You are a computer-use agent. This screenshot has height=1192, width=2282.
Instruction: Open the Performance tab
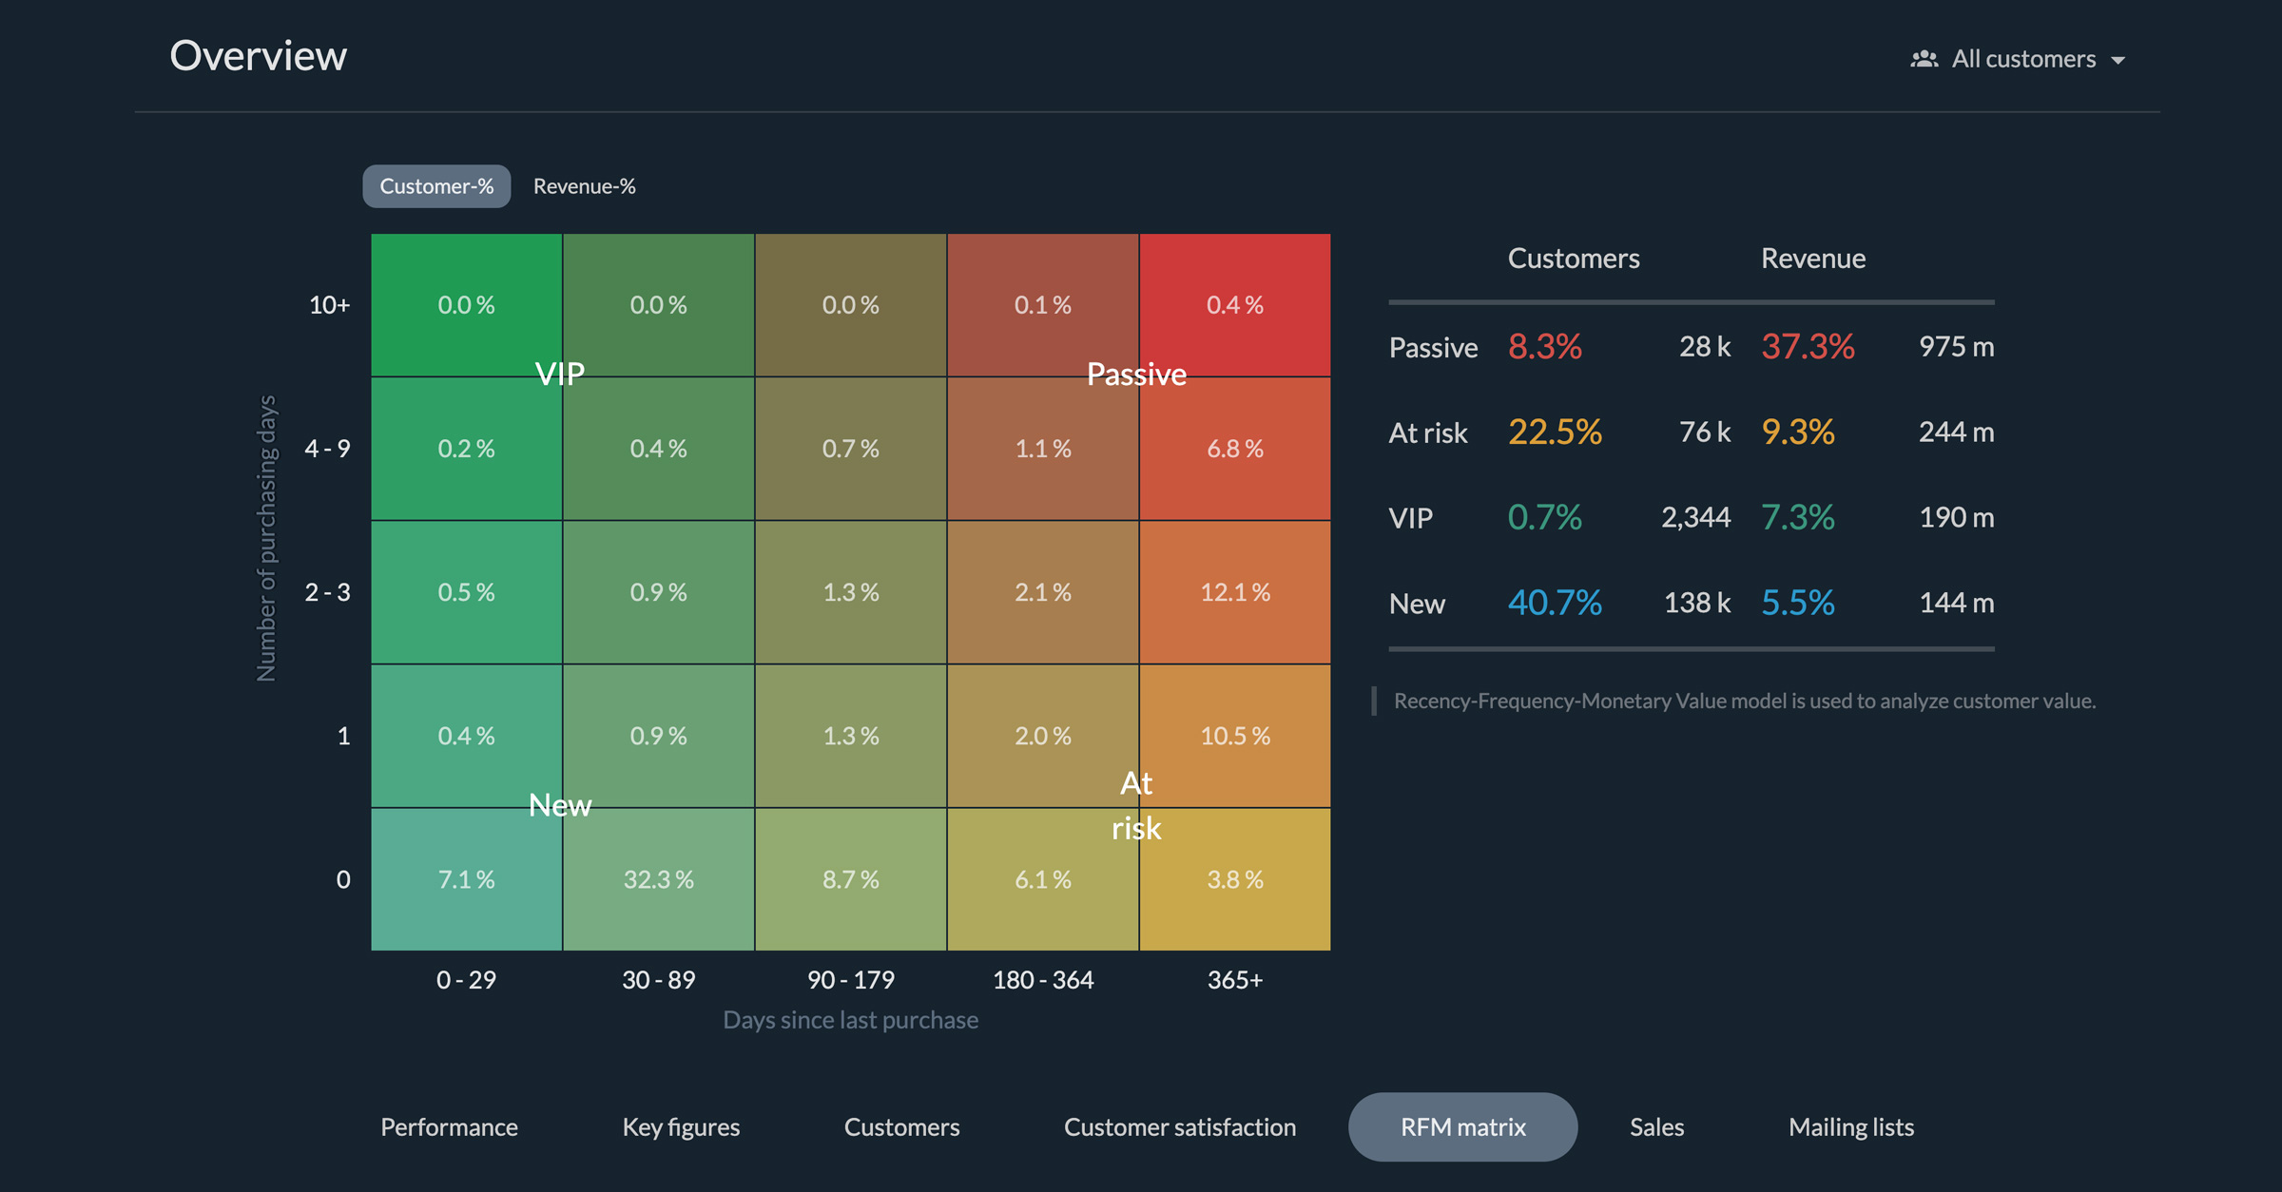(x=449, y=1126)
